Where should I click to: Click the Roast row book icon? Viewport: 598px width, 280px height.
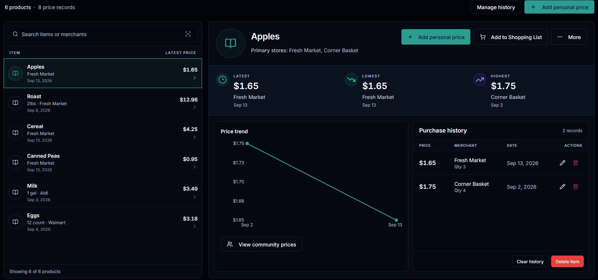[15, 103]
